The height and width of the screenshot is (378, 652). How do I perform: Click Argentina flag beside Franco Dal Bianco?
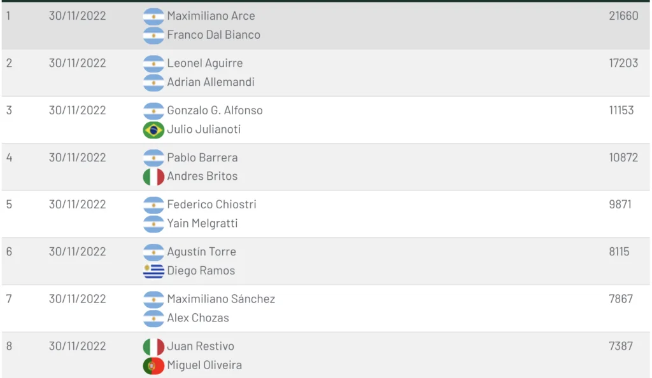click(153, 36)
